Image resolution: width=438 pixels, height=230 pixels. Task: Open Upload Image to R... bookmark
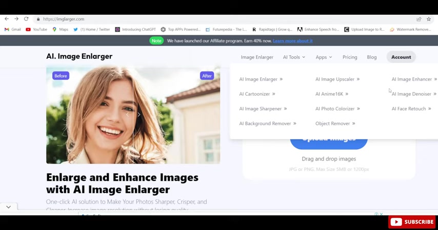[365, 29]
